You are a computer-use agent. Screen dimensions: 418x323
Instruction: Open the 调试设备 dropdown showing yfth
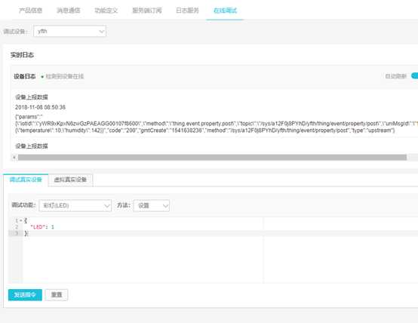(x=70, y=31)
